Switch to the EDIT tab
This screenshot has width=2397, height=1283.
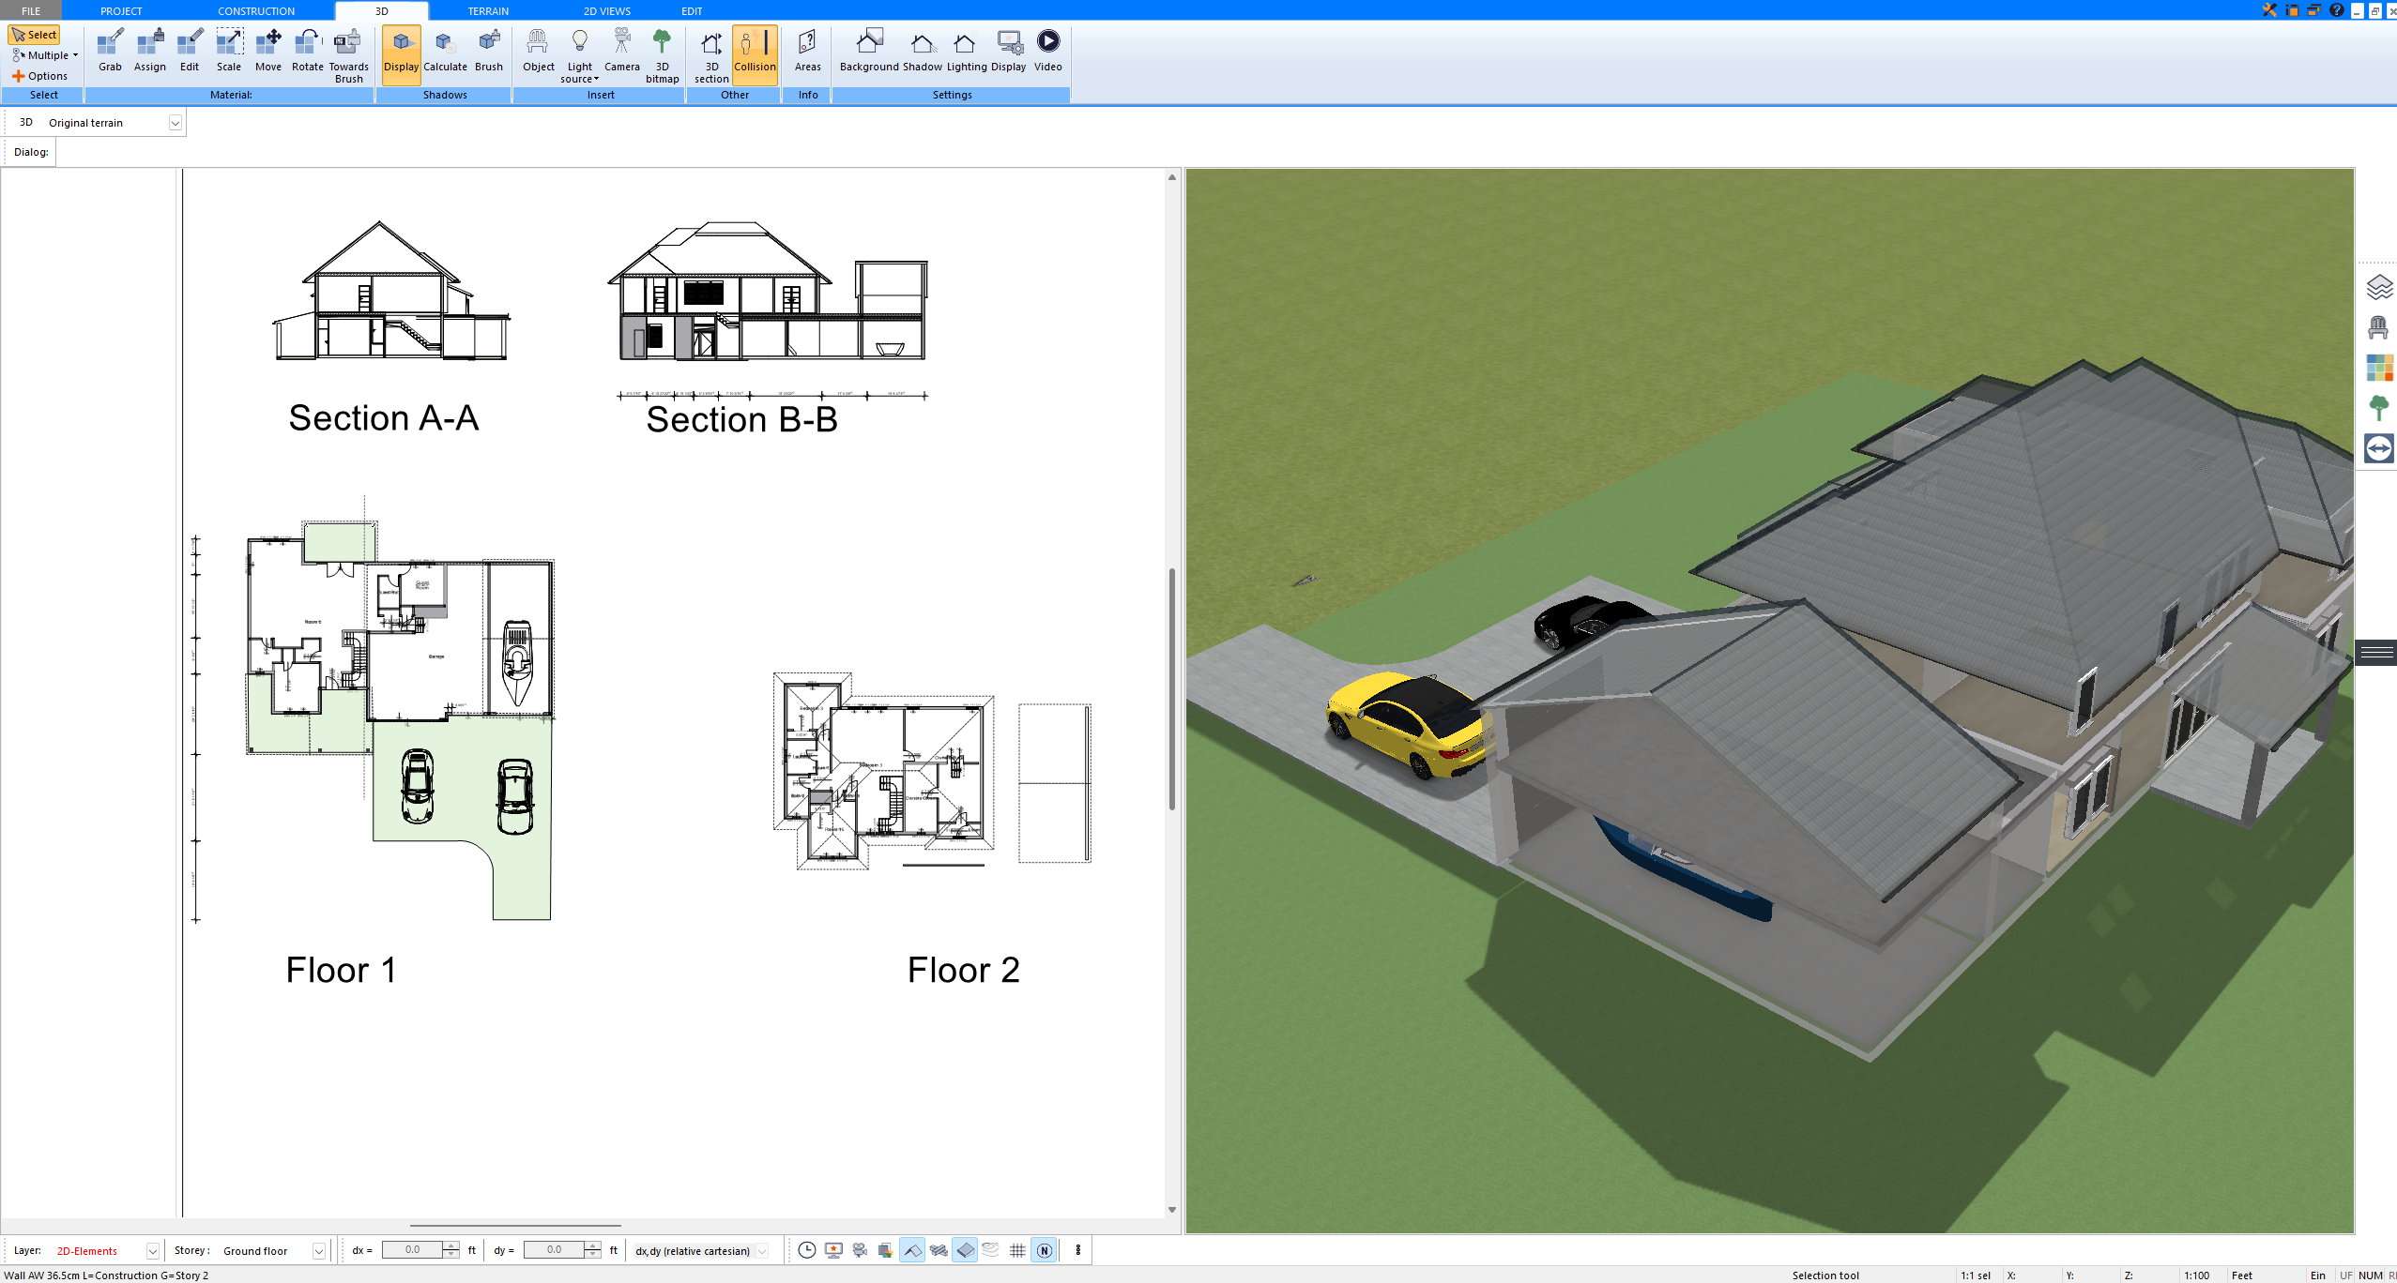click(692, 10)
